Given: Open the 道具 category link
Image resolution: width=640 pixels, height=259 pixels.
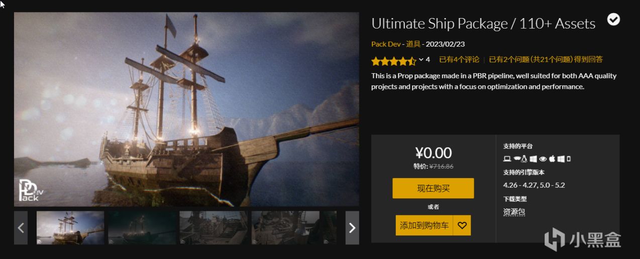Looking at the screenshot, I should [x=413, y=44].
